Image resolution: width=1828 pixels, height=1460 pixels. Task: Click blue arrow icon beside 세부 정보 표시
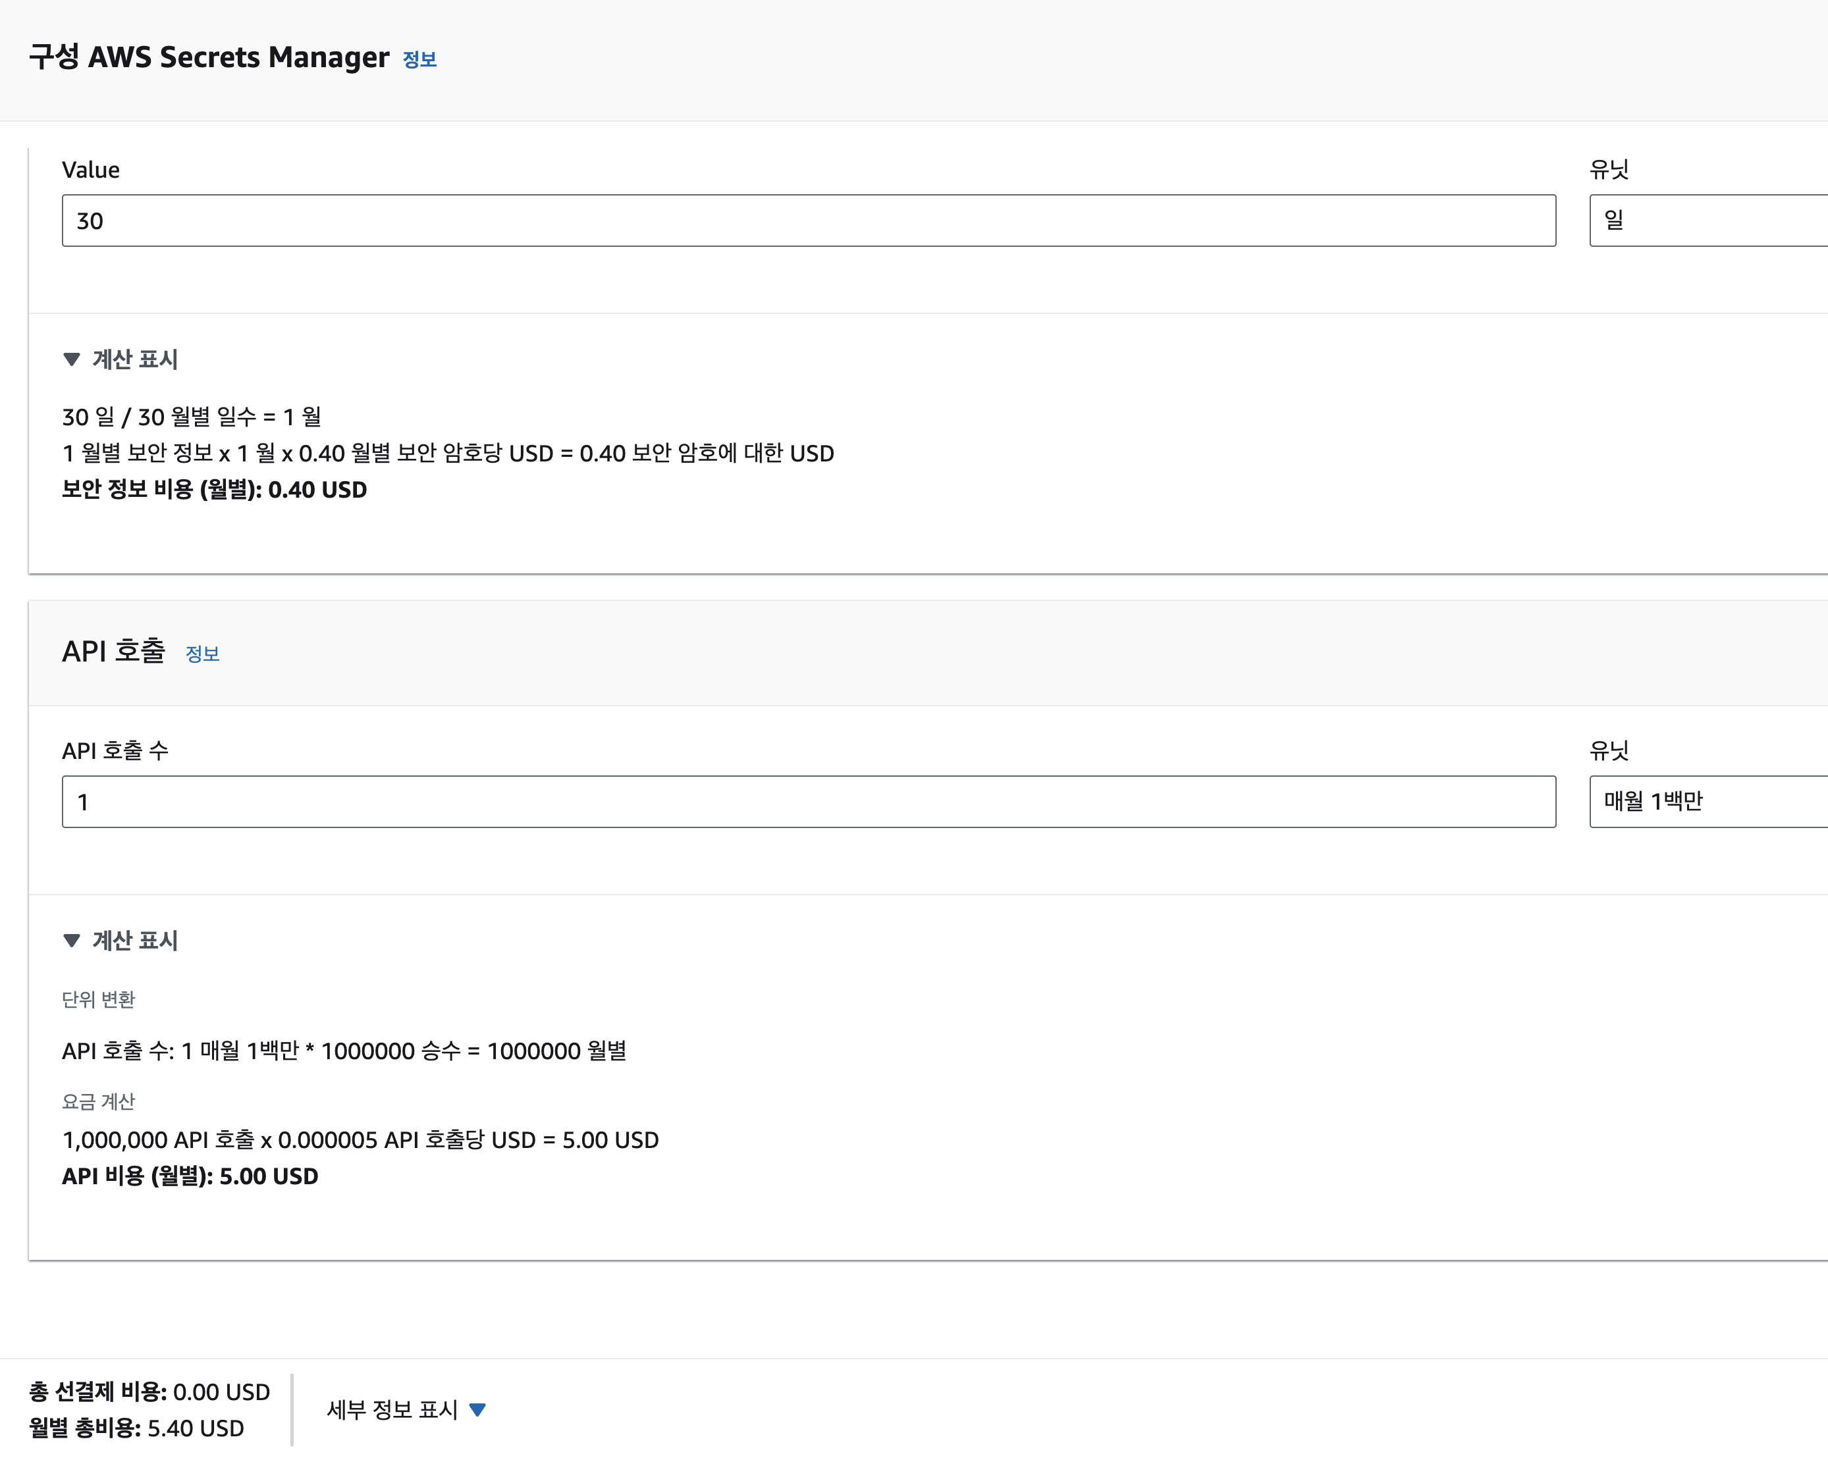click(x=477, y=1409)
